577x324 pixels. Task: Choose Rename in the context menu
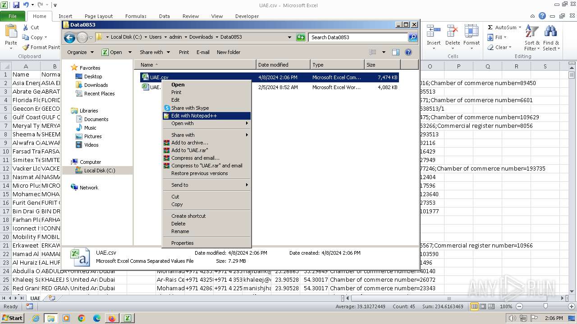point(206,231)
